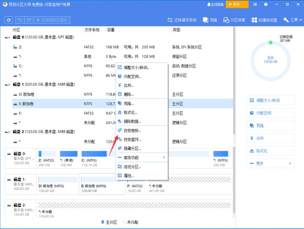Select the Z: FAT32 partition row
304x229 pixels.
click(122, 47)
